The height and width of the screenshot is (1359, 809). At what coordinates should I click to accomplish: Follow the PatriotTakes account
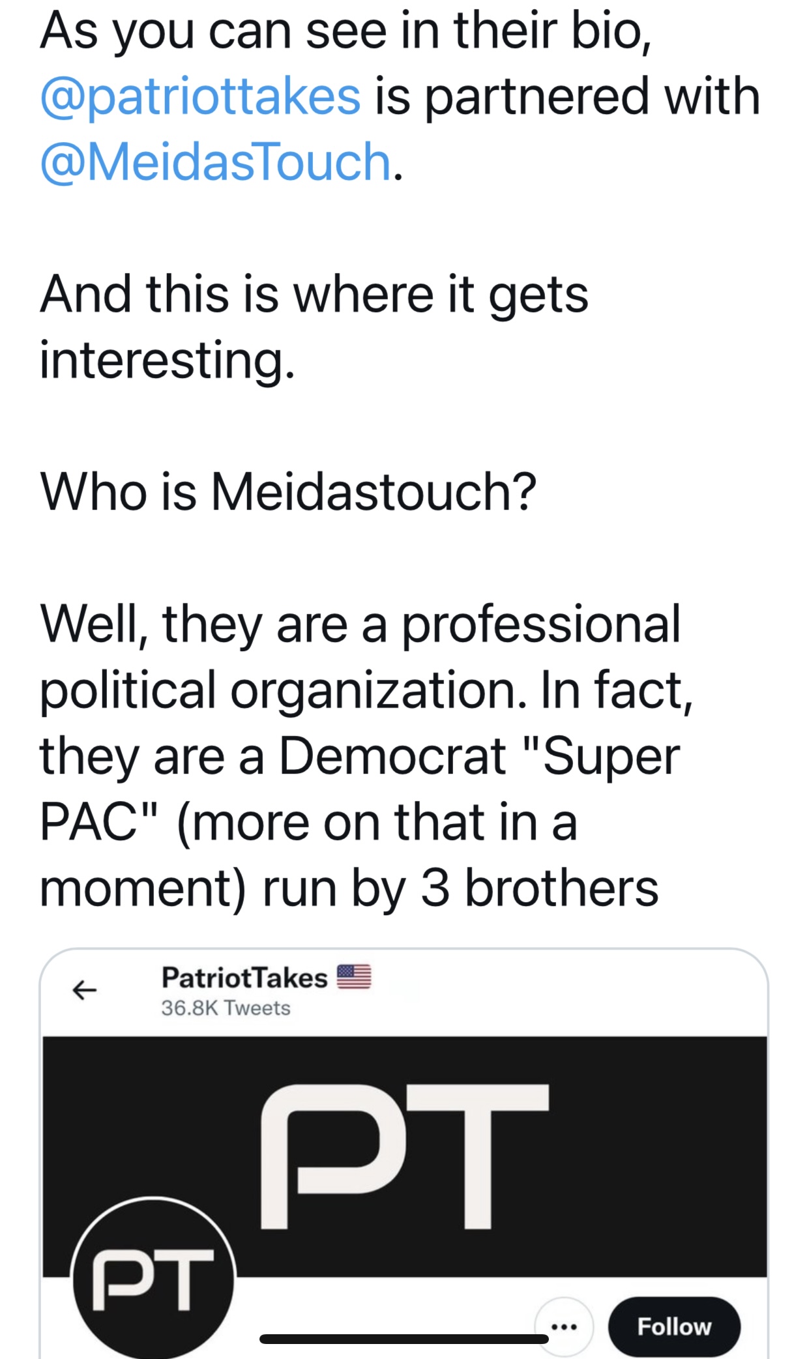(x=674, y=1326)
